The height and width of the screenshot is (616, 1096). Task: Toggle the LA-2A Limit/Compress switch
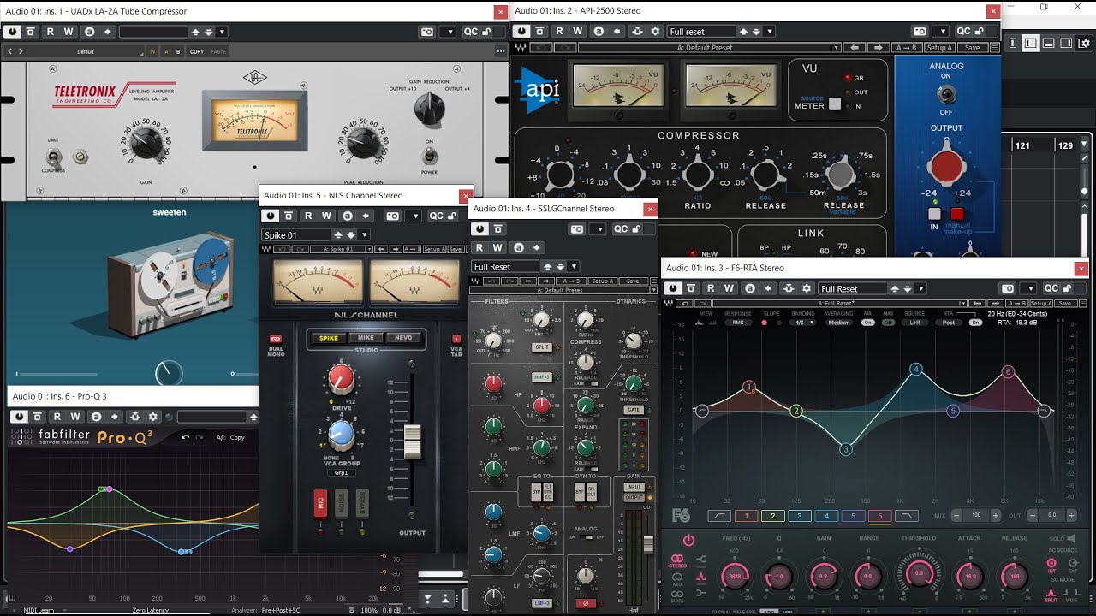pos(54,157)
